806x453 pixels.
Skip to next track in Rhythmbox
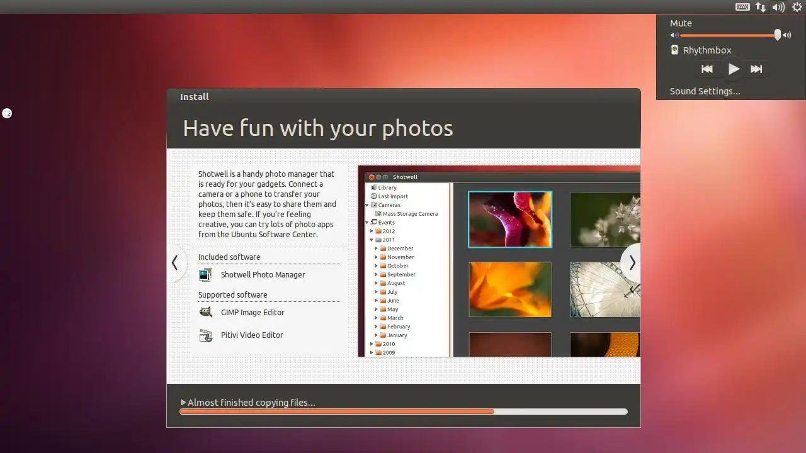click(x=756, y=69)
